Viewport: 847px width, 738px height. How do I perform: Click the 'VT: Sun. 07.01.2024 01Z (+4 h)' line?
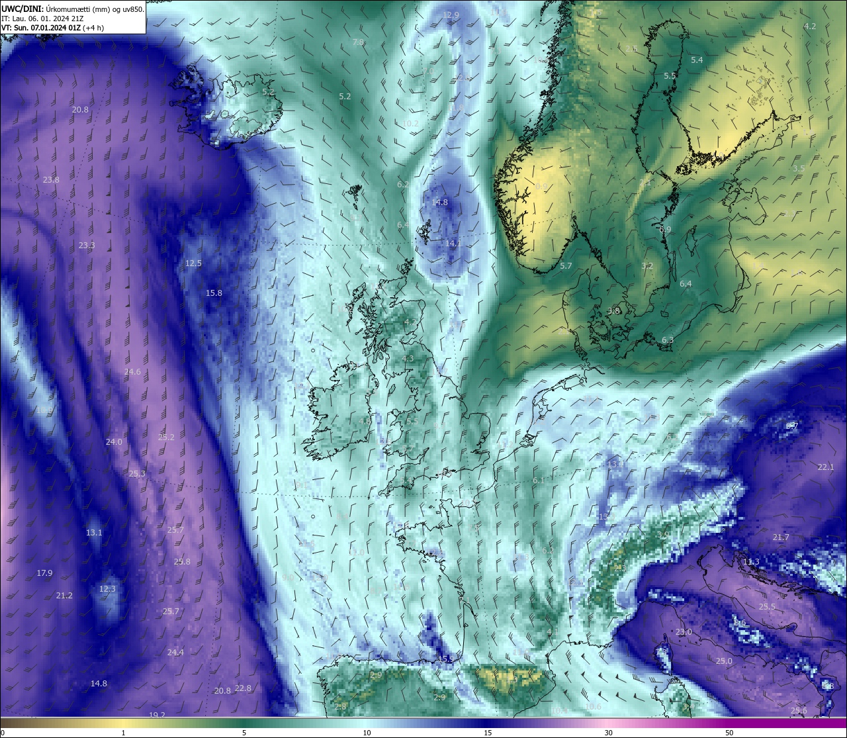(52, 28)
